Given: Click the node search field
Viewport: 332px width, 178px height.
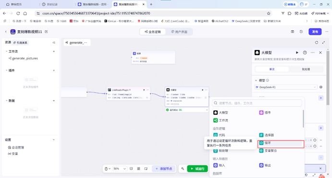Looking at the screenshot, I should pyautogui.click(x=257, y=103).
